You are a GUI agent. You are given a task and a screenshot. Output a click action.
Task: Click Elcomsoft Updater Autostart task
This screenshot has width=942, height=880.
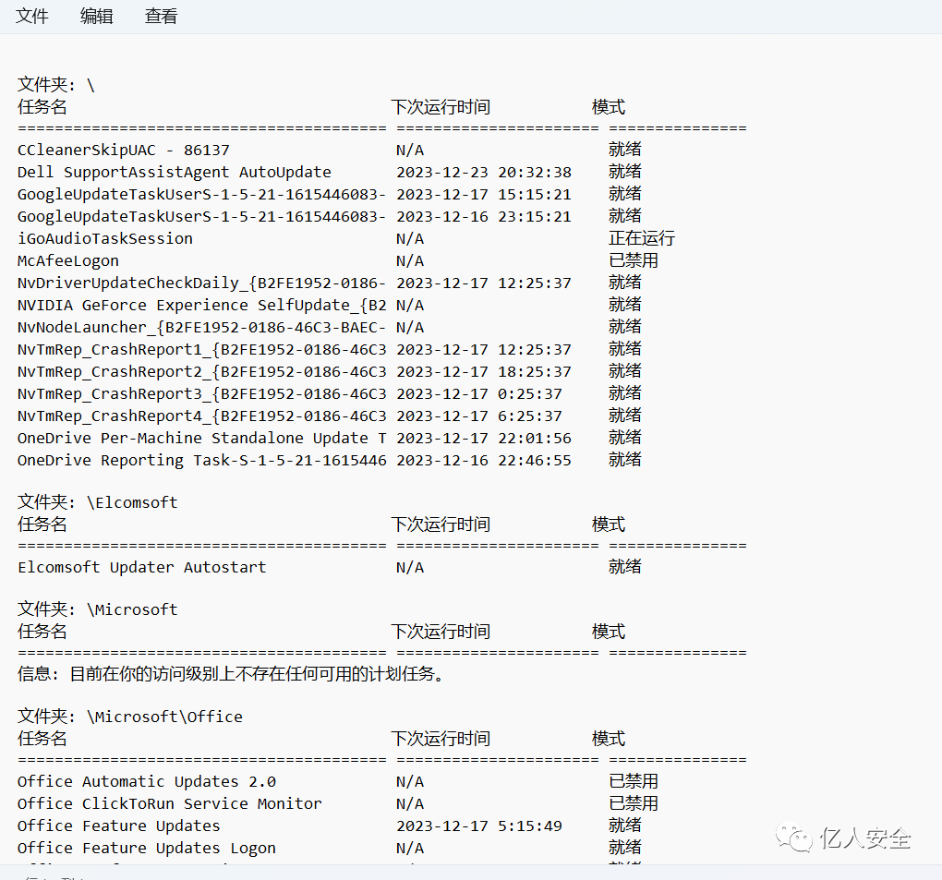tap(142, 568)
